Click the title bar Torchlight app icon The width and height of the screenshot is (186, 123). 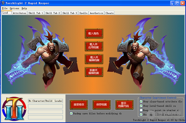click(3, 3)
